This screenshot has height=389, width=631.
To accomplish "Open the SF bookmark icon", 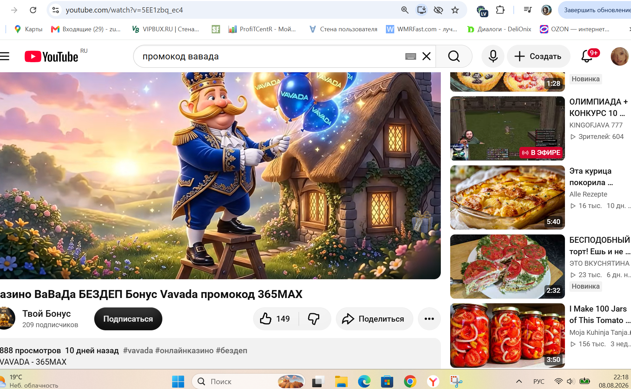I will (216, 29).
